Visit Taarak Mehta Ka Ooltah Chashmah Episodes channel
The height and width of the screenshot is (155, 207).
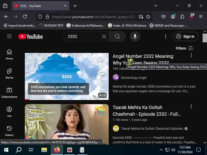tap(152, 129)
